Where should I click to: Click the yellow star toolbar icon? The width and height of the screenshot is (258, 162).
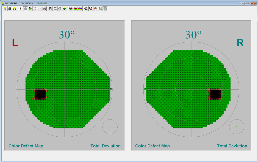point(15,9)
